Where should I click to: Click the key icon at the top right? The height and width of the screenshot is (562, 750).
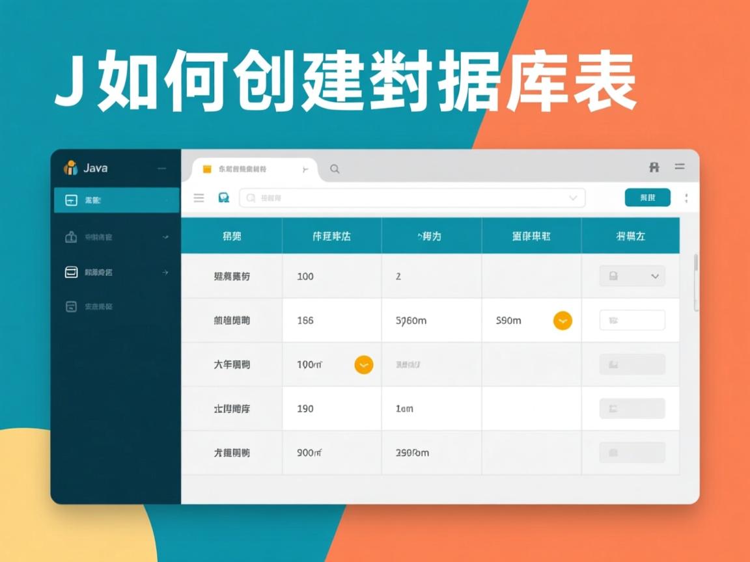point(654,167)
